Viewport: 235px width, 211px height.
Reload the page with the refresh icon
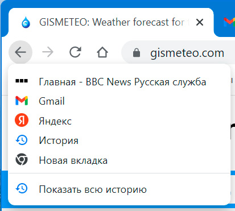pos(75,52)
